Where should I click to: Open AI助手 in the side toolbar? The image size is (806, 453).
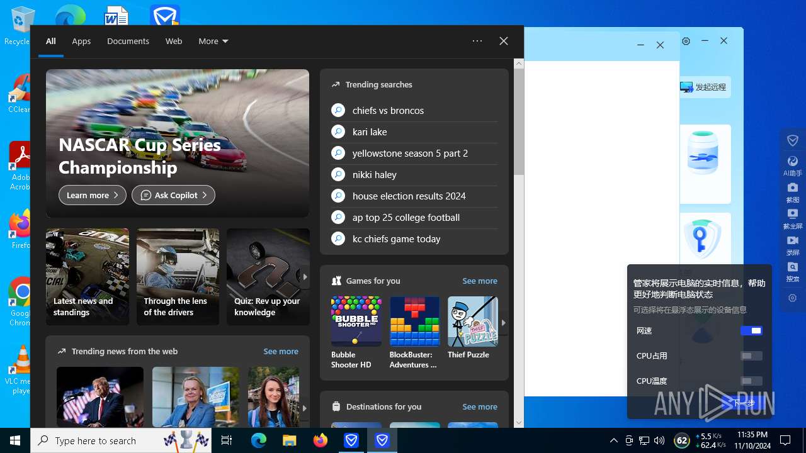point(793,166)
